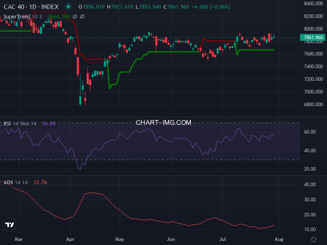Viewport: 327px width, 245px height.
Task: Click current price label 7861.960
Action: click(x=313, y=37)
